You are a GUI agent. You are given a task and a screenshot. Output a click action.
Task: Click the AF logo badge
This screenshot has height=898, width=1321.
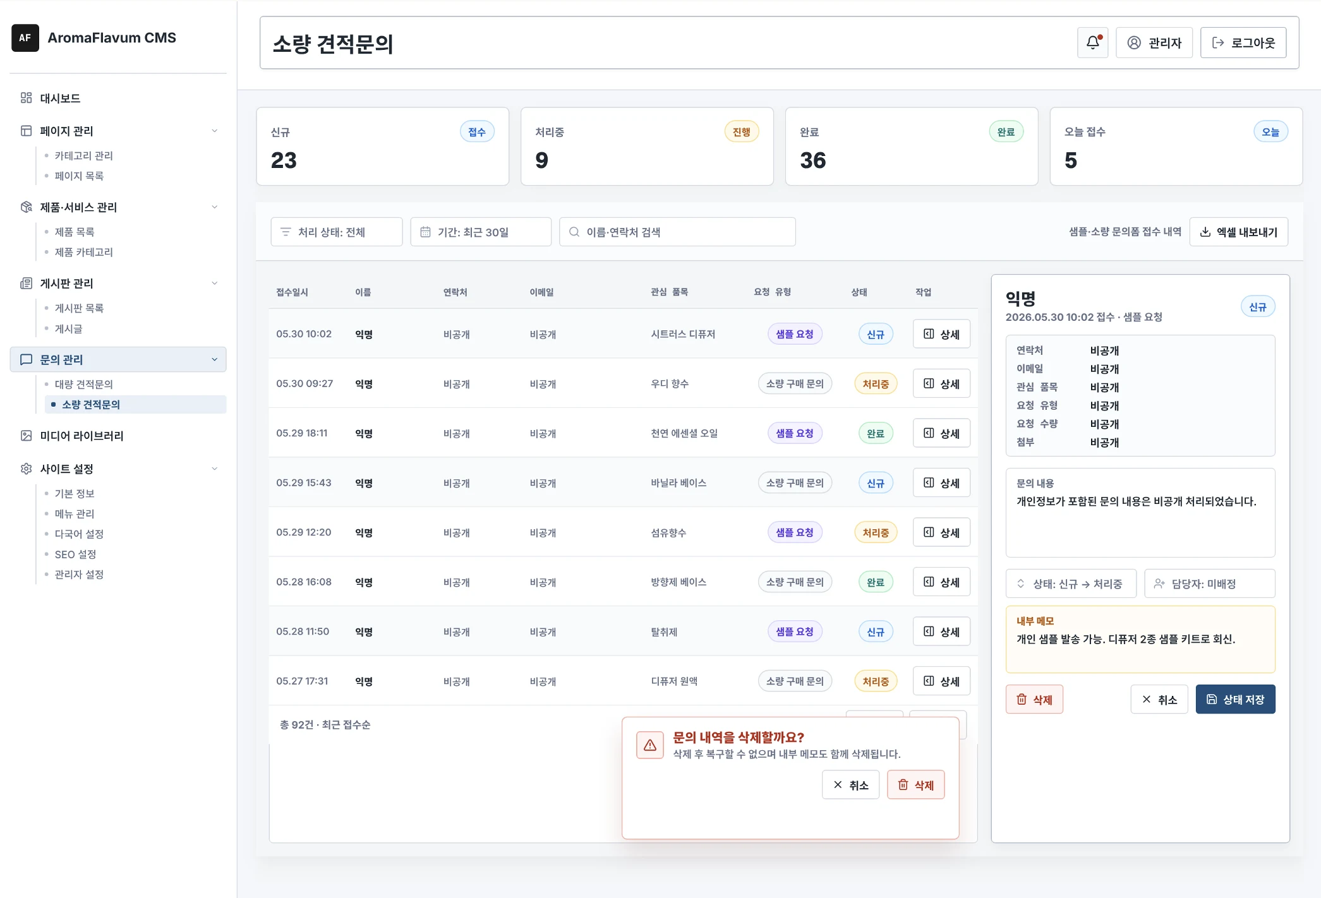(x=25, y=38)
